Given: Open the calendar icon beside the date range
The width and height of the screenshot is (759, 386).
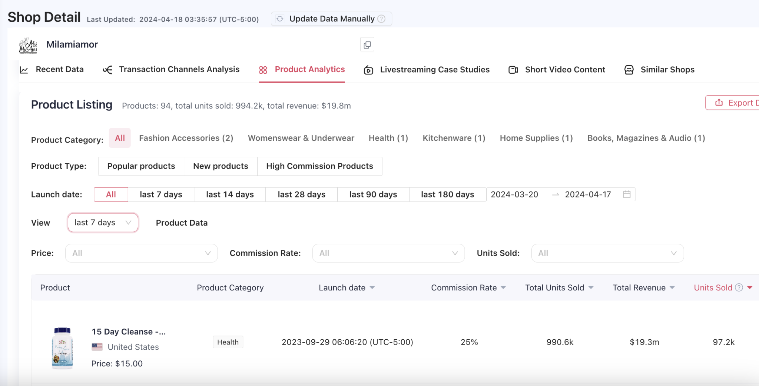Looking at the screenshot, I should click(x=626, y=194).
